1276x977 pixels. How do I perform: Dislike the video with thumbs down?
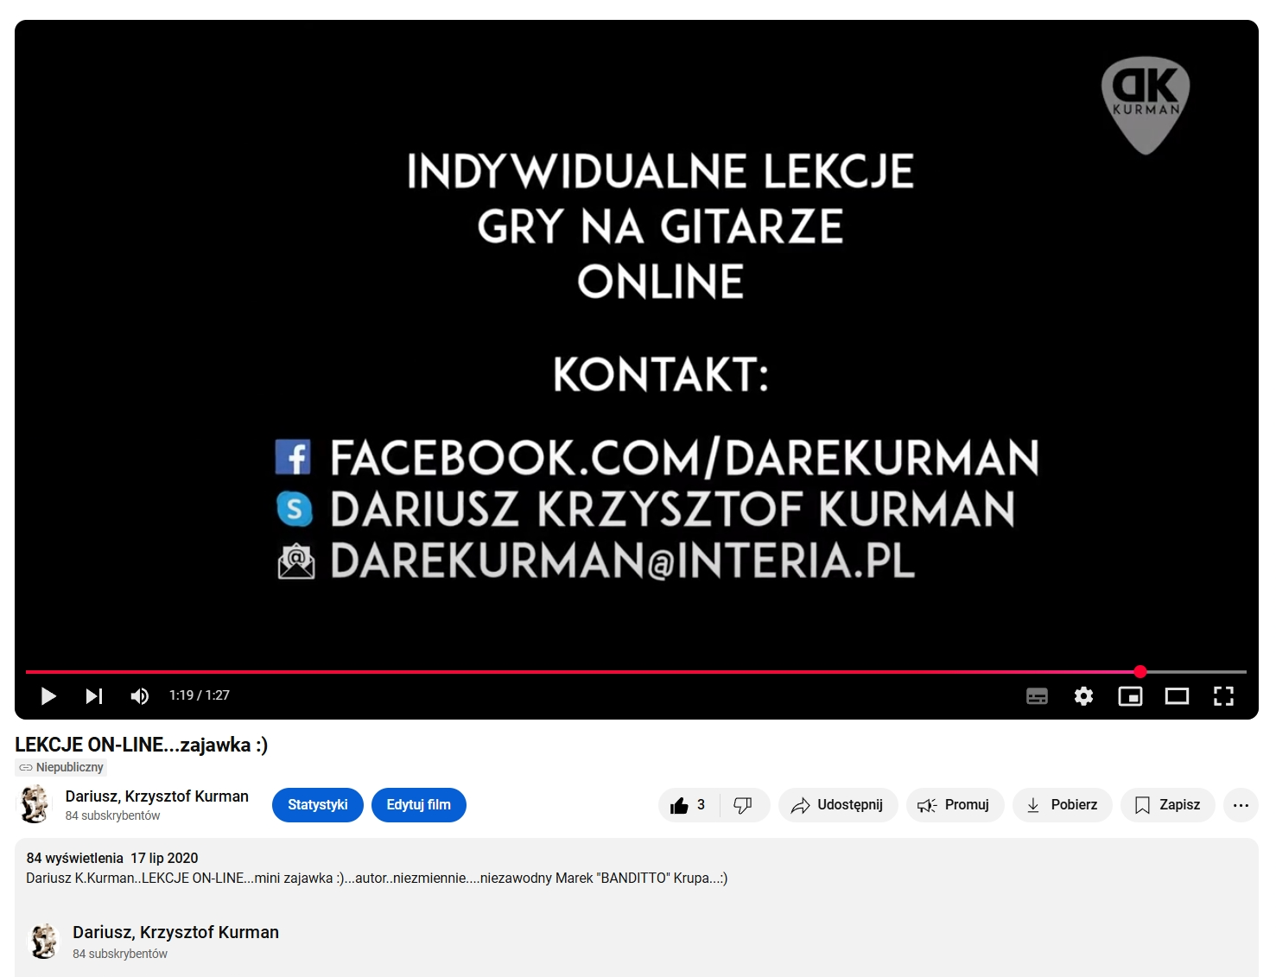point(743,805)
